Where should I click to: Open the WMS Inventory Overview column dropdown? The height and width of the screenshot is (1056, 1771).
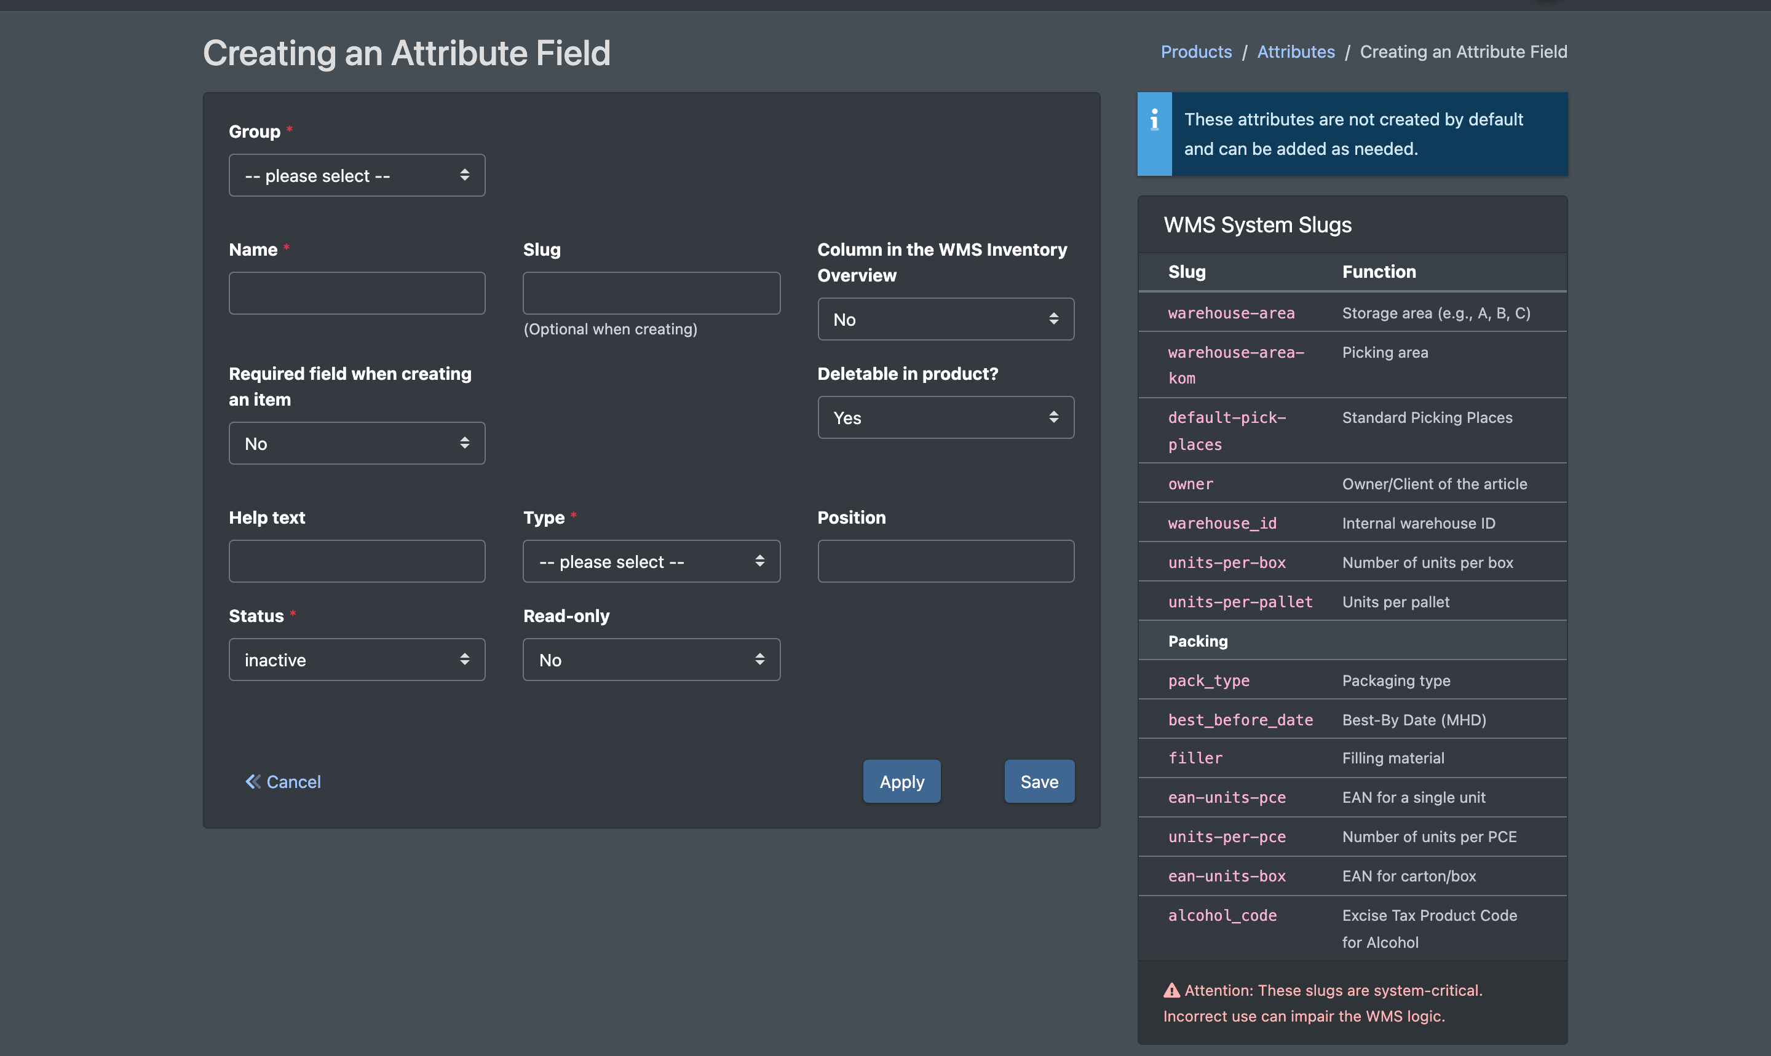(x=945, y=319)
